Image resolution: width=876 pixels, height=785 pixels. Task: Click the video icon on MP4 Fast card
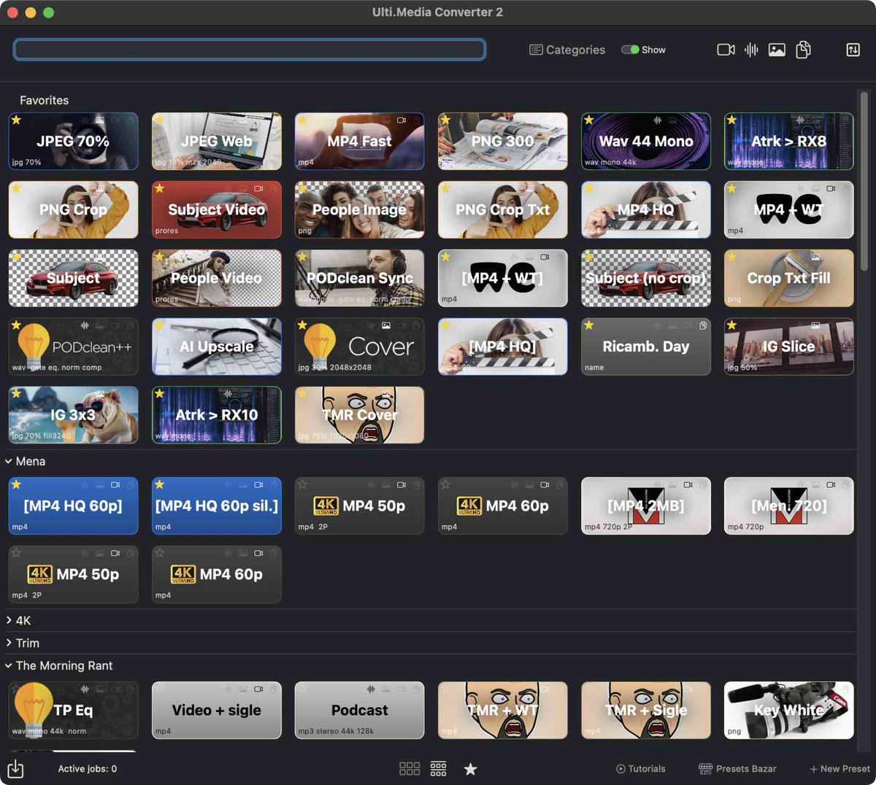tap(401, 120)
